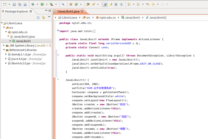The width and height of the screenshot is (208, 139).
Task: Close the Package Explorer view
Action: pos(31,11)
